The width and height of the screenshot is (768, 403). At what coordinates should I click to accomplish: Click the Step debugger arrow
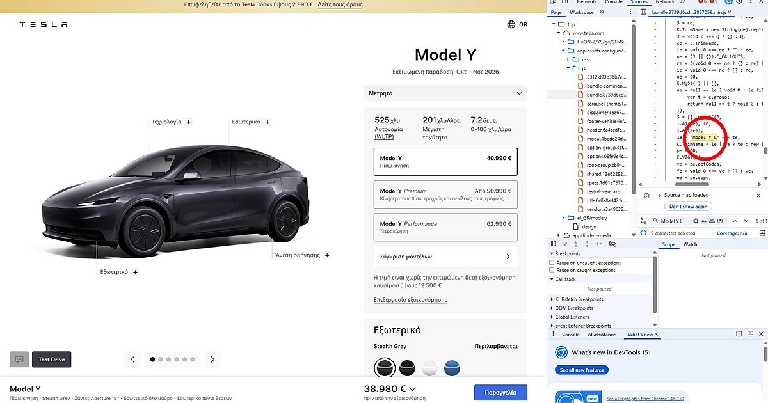[600, 244]
